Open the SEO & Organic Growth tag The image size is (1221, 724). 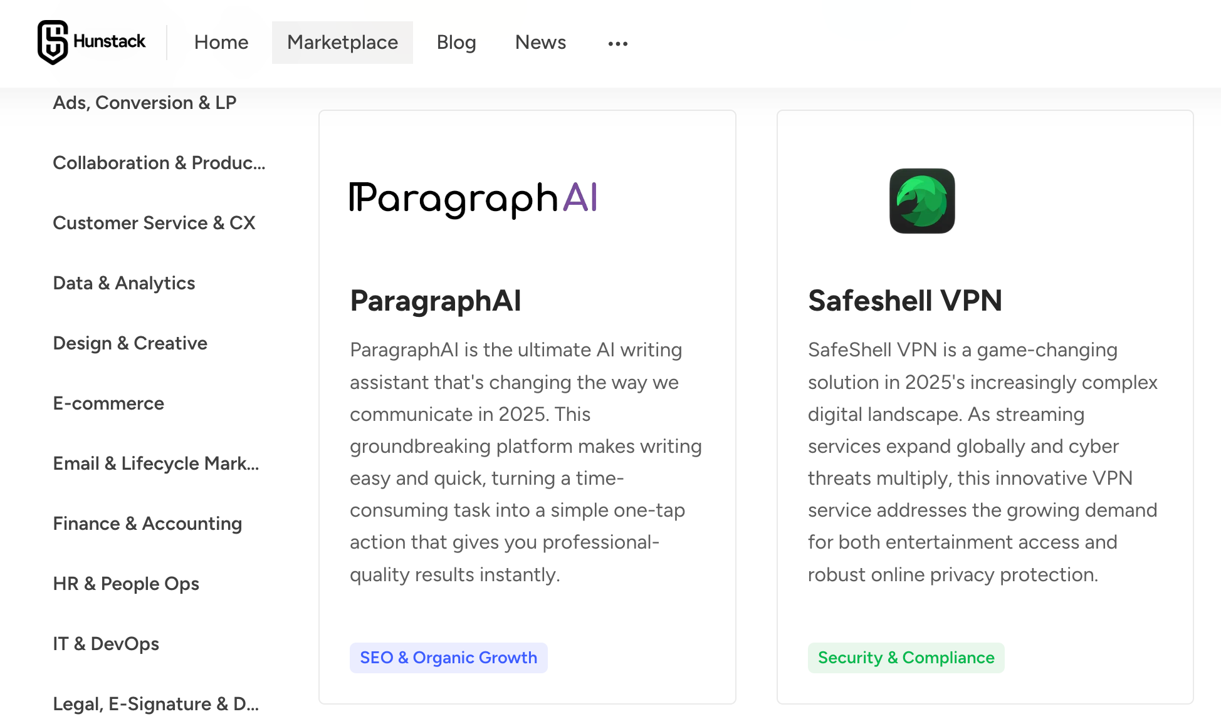[448, 658]
